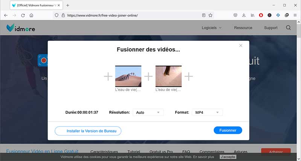Open the Résolution Auto dropdown
Screen dimensions: 301x161
coord(148,112)
